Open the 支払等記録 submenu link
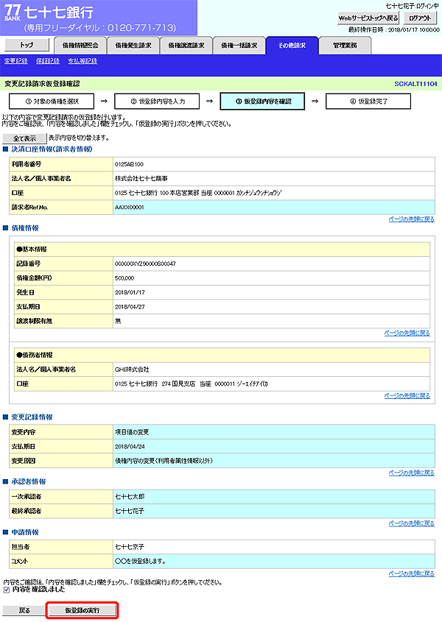Image resolution: width=442 pixels, height=622 pixels. [x=83, y=60]
